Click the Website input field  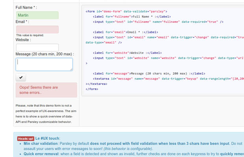click(37, 47)
